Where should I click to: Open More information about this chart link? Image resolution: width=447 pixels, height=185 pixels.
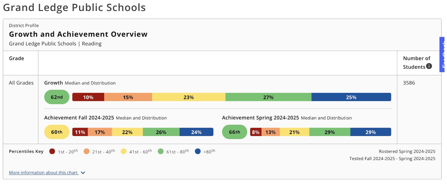pyautogui.click(x=43, y=173)
